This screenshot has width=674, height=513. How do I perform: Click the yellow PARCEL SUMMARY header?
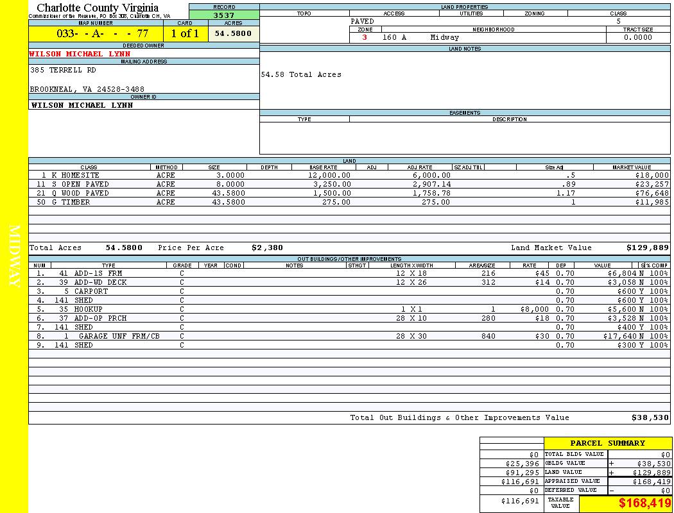pyautogui.click(x=607, y=443)
